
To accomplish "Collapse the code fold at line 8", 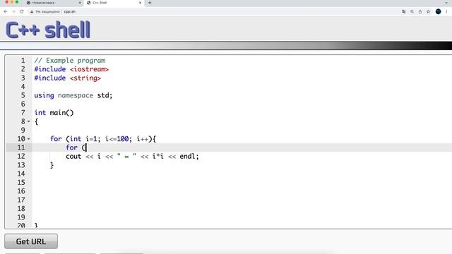I will 28,121.
